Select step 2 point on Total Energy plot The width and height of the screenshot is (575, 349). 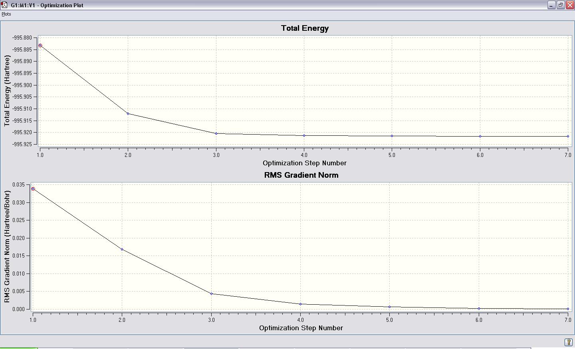[128, 114]
